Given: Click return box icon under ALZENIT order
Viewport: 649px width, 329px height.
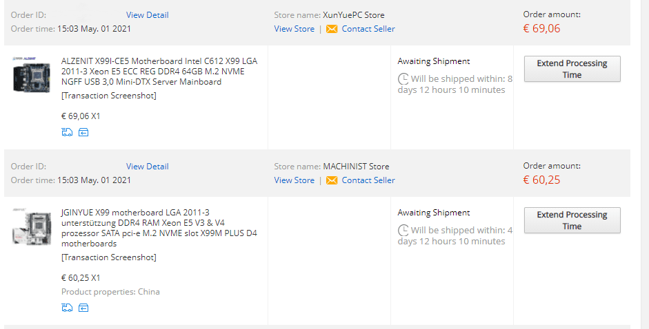Looking at the screenshot, I should (83, 132).
